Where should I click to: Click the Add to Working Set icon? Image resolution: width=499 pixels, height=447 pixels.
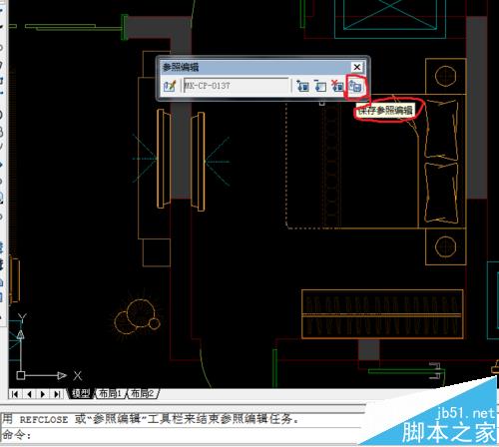pyautogui.click(x=302, y=86)
